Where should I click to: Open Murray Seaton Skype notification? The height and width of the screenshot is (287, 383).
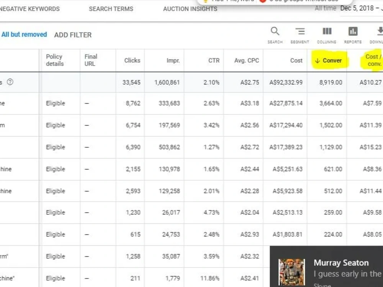point(326,266)
